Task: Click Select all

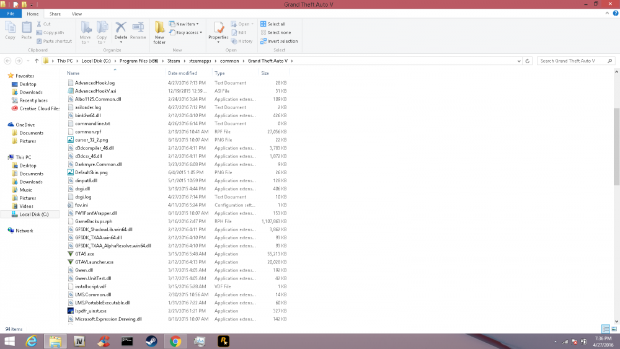Action: [x=273, y=24]
